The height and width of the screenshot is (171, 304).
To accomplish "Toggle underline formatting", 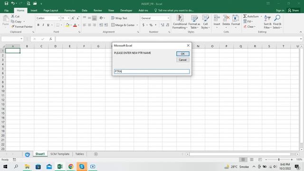I will [48, 25].
